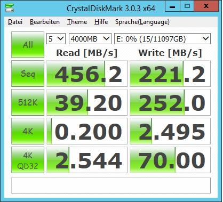The width and height of the screenshot is (223, 202).
Task: Click the empty comment field at bottom
Action: pyautogui.click(x=111, y=185)
